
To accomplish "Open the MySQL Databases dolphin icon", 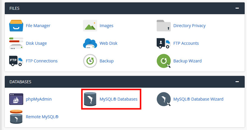I will [90, 99].
